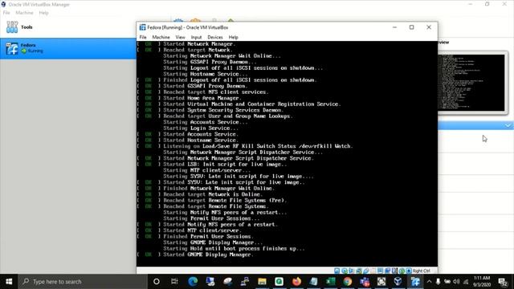The image size is (514, 289).
Task: Open Machine menu in VirtualBox Manager window
Action: point(24,13)
